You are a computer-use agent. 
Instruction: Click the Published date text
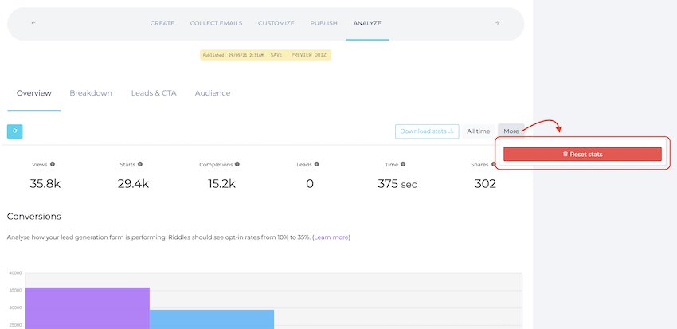coord(233,55)
